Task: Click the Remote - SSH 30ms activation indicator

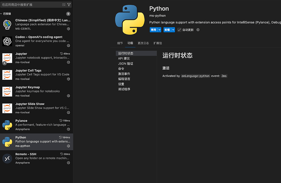Action: 65,154
